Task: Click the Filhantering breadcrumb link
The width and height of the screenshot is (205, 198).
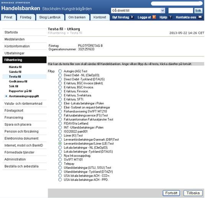Action: tap(57, 33)
